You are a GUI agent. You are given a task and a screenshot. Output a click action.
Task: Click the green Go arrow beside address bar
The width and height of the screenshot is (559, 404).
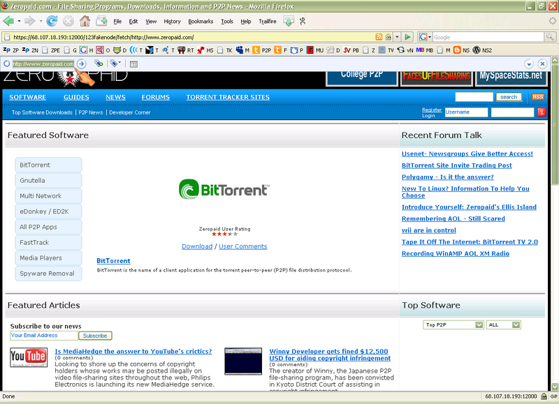tap(407, 37)
